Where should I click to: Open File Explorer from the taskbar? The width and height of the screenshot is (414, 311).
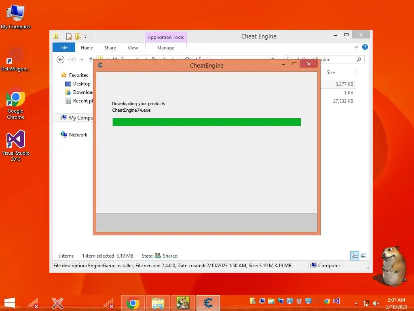point(158,303)
